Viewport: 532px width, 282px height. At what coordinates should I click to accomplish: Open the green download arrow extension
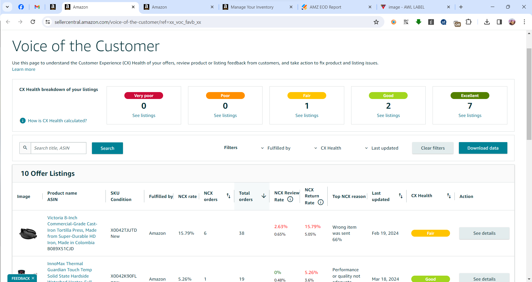point(418,22)
